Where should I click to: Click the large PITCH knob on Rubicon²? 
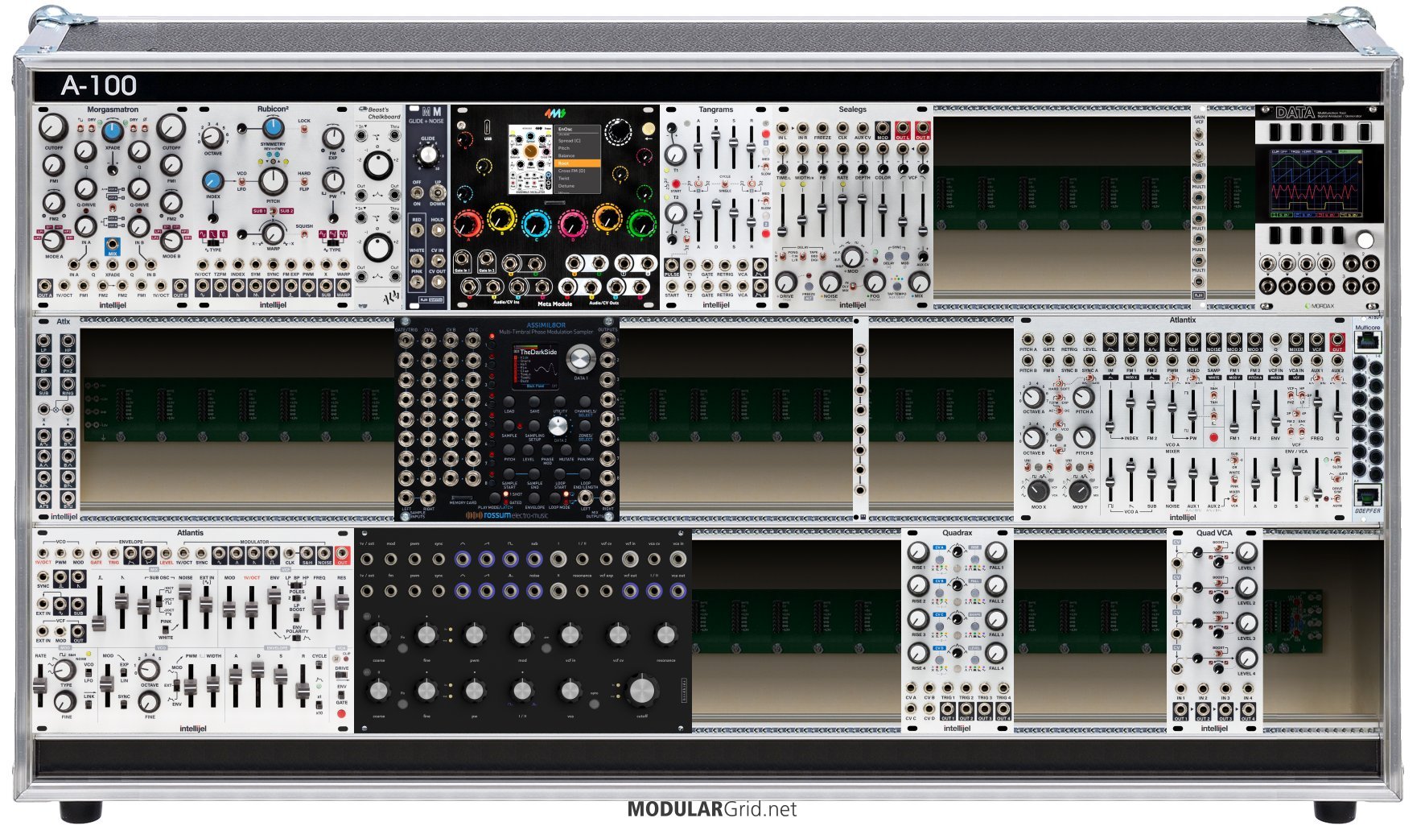pyautogui.click(x=273, y=181)
